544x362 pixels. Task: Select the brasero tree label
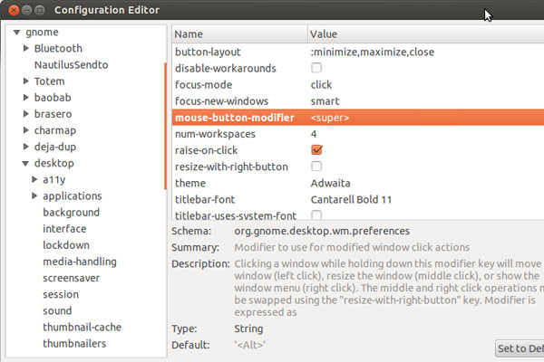tap(53, 114)
